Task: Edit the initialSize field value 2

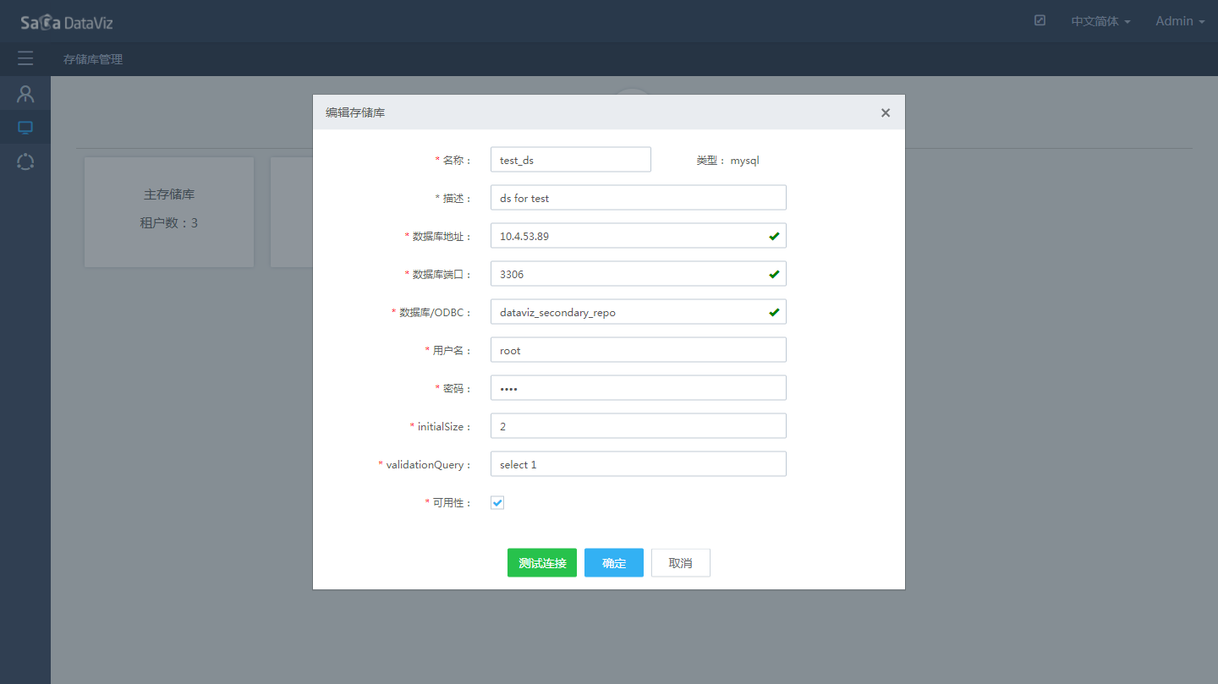Action: point(639,426)
